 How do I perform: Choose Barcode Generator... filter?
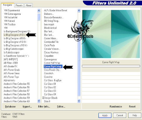54,17
